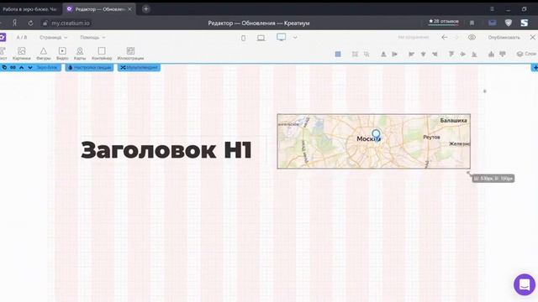Click the bookmark icon in address bar

click(x=472, y=23)
